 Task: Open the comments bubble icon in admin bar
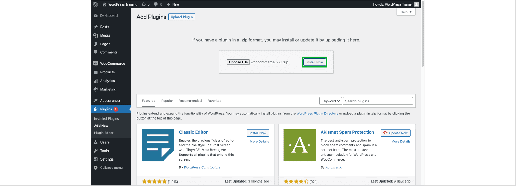pos(156,4)
